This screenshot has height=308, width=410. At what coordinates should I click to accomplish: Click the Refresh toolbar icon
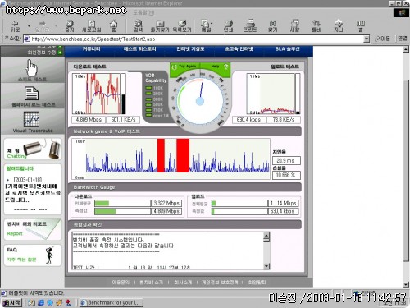pos(92,25)
